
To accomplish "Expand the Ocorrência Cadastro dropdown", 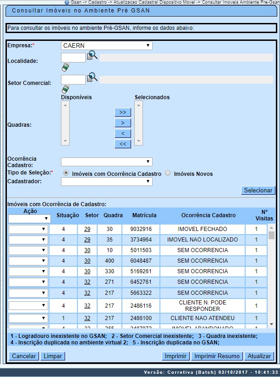I will [106, 162].
